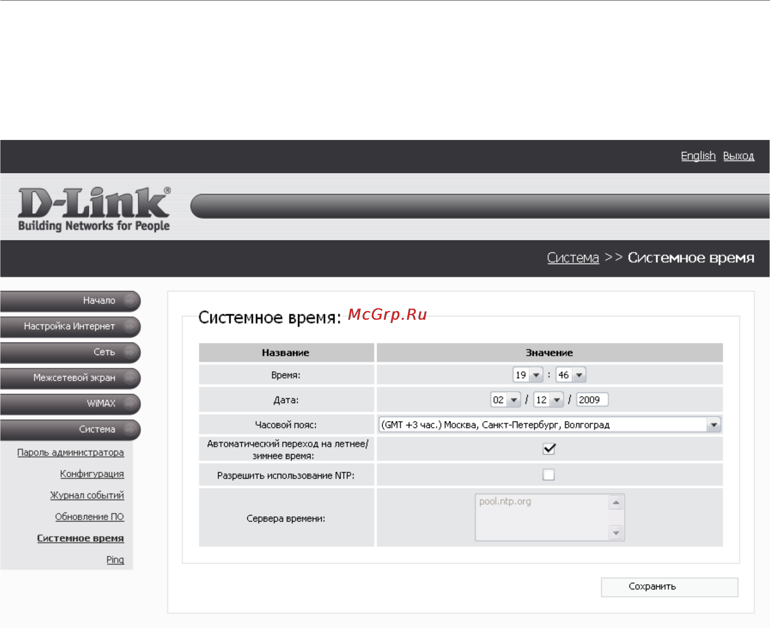Click the Разрешить использование NTP: label
This screenshot has width=770, height=628.
point(286,475)
